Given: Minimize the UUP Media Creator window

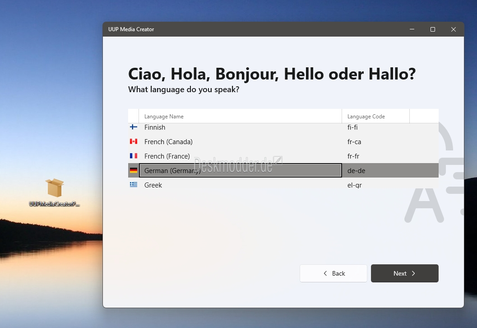Looking at the screenshot, I should click(412, 29).
